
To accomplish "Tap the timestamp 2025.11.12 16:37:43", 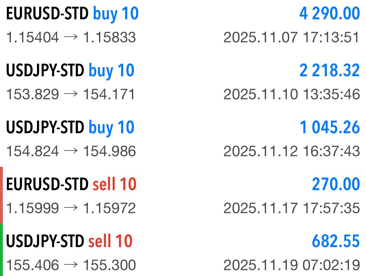I will [x=291, y=151].
